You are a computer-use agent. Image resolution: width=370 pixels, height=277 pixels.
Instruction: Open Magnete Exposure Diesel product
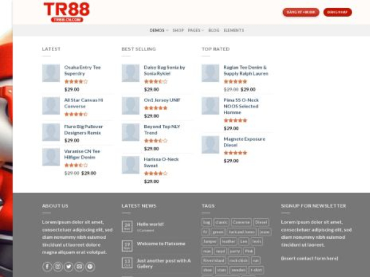click(244, 142)
